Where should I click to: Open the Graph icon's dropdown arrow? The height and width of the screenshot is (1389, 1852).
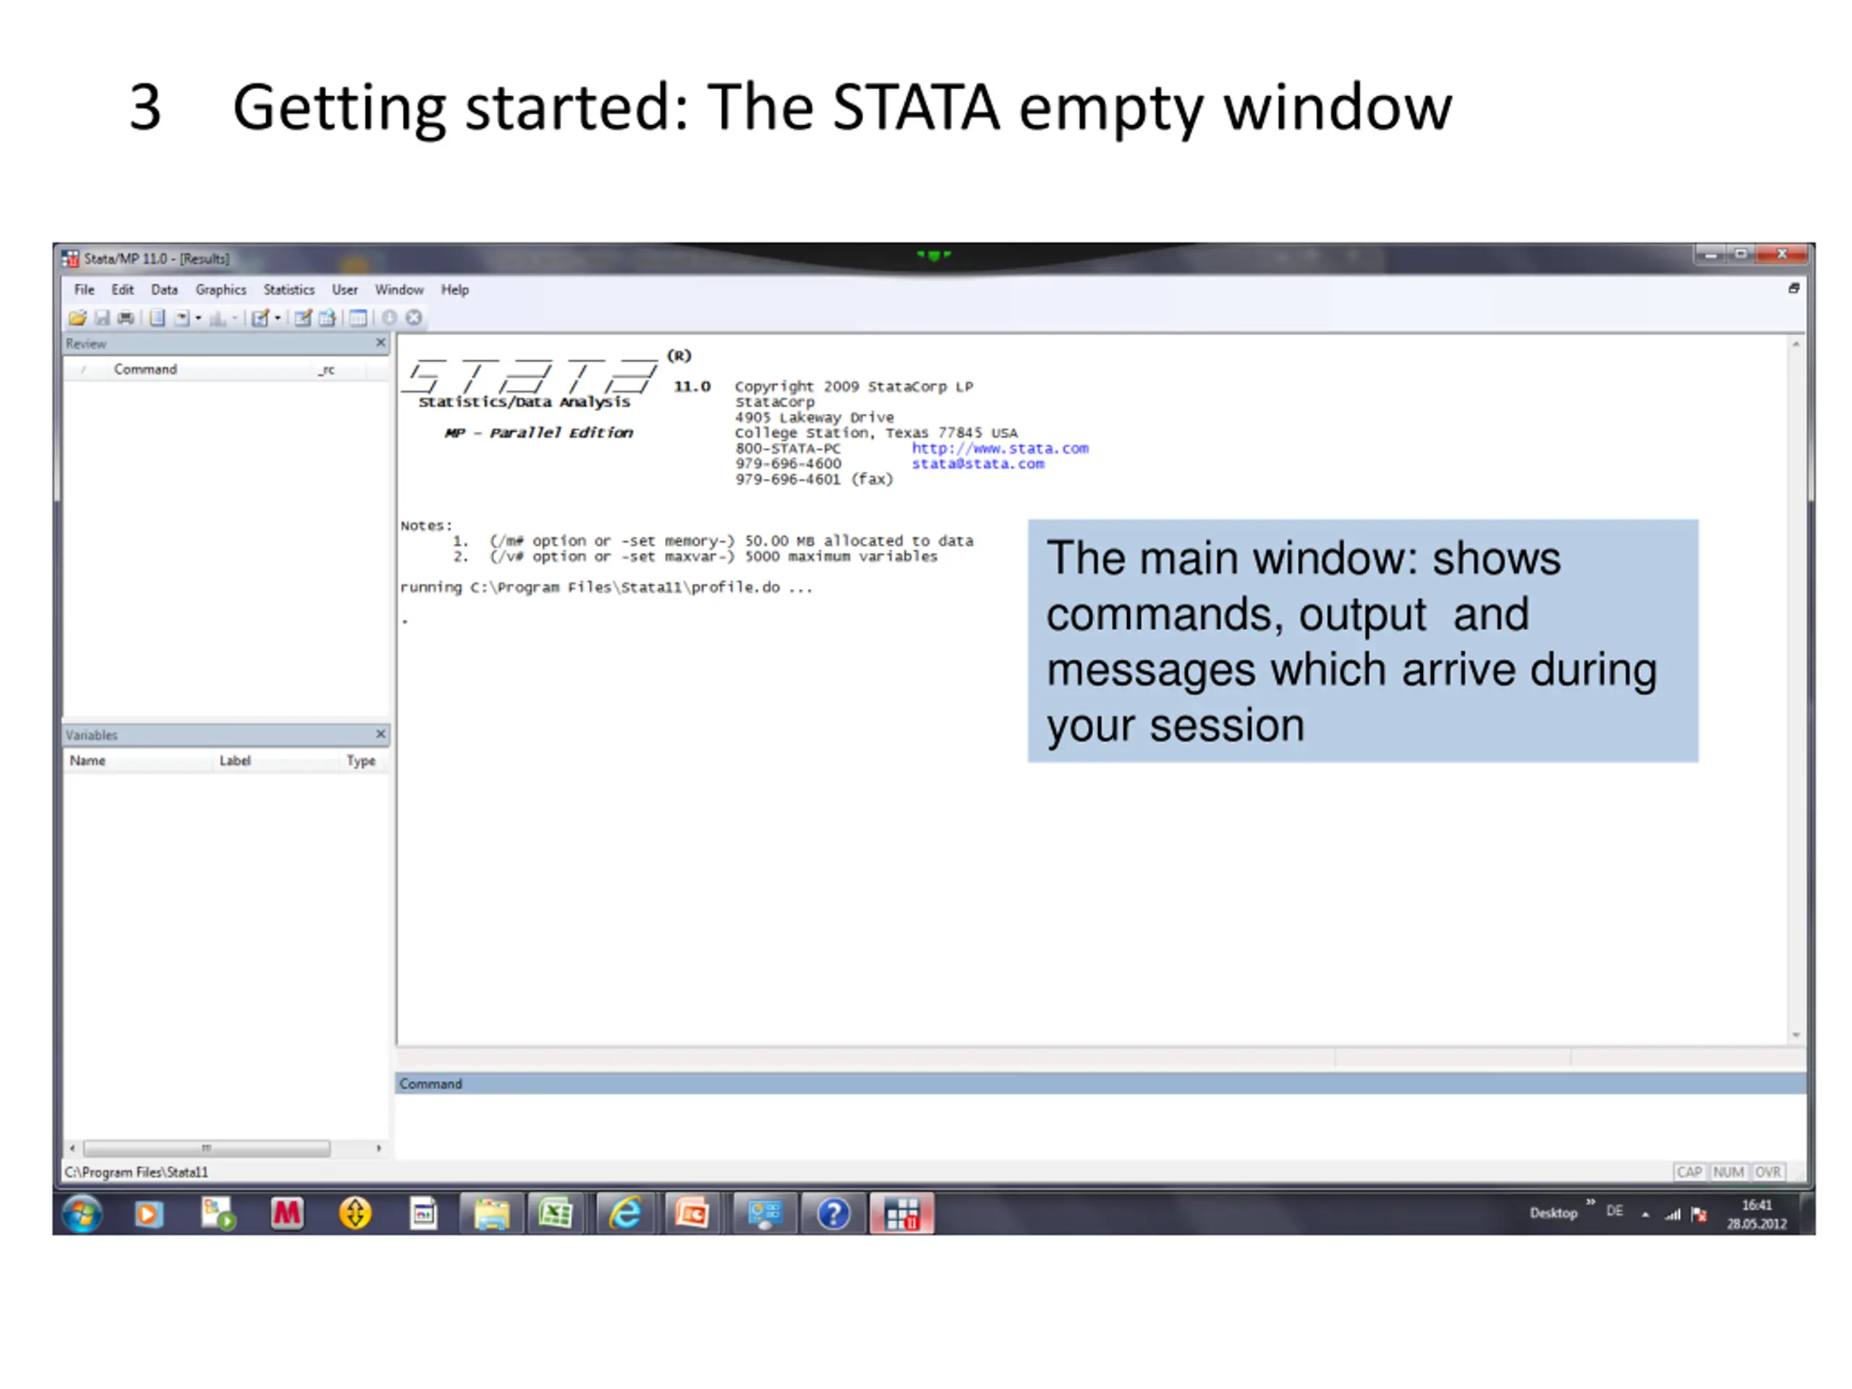(x=234, y=318)
